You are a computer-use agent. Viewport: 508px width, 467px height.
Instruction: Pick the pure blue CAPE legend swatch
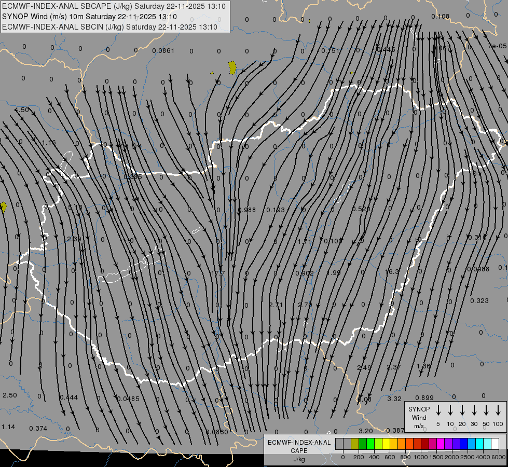(x=463, y=444)
